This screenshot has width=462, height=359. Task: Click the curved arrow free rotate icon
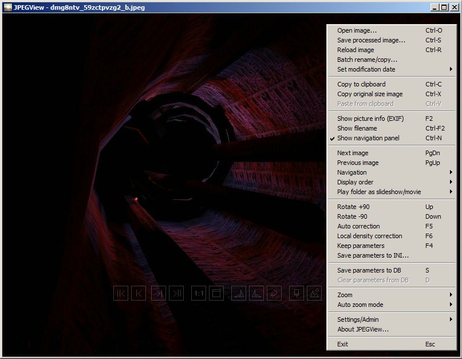[274, 293]
